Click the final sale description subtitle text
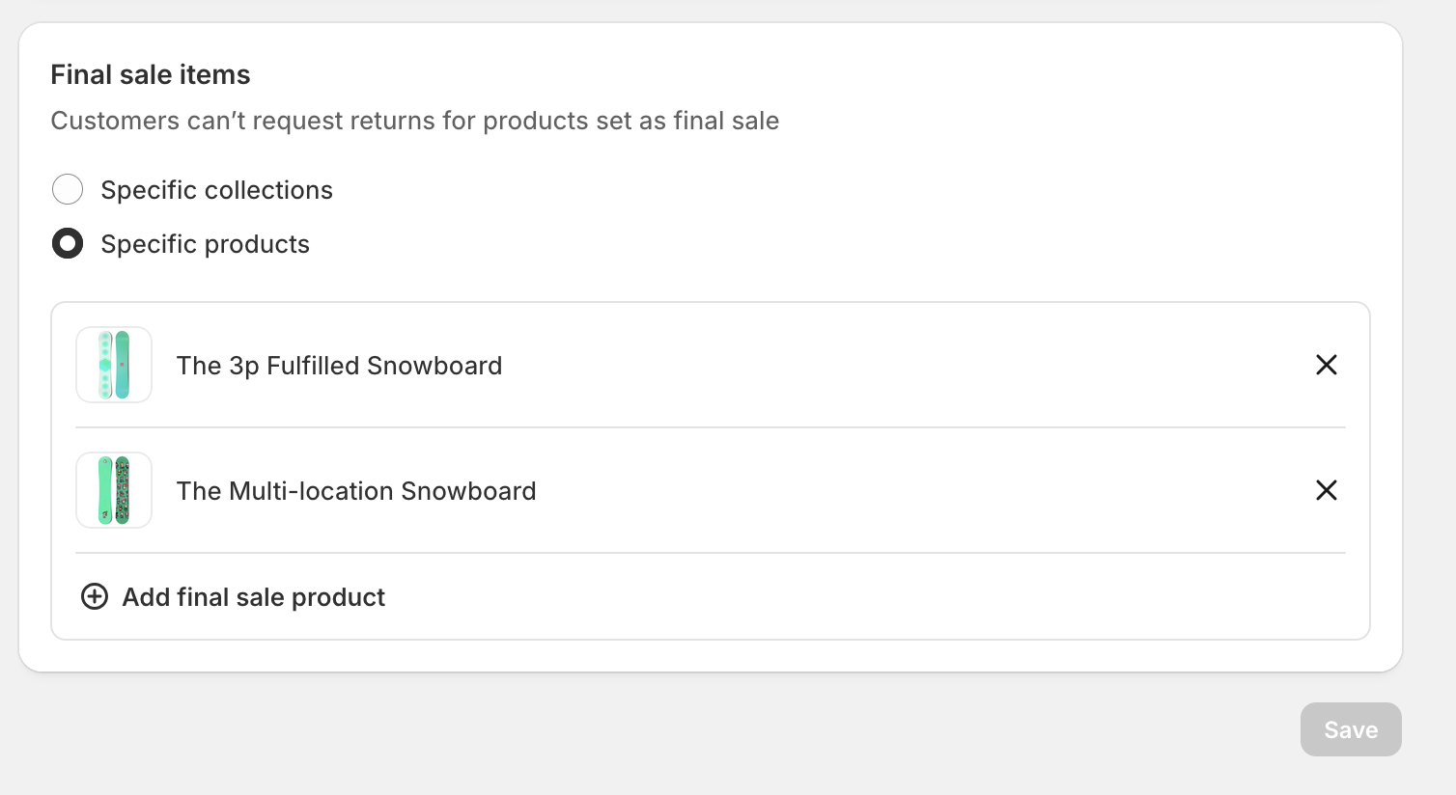Screen dimensions: 1456x795 414,121
